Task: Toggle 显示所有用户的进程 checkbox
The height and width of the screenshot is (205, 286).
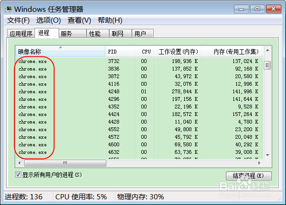Action: point(18,175)
